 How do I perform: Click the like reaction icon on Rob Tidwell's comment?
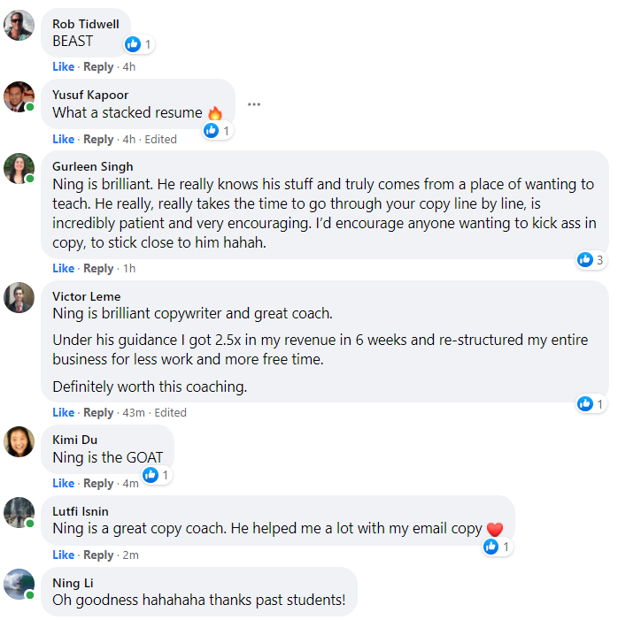coord(133,44)
